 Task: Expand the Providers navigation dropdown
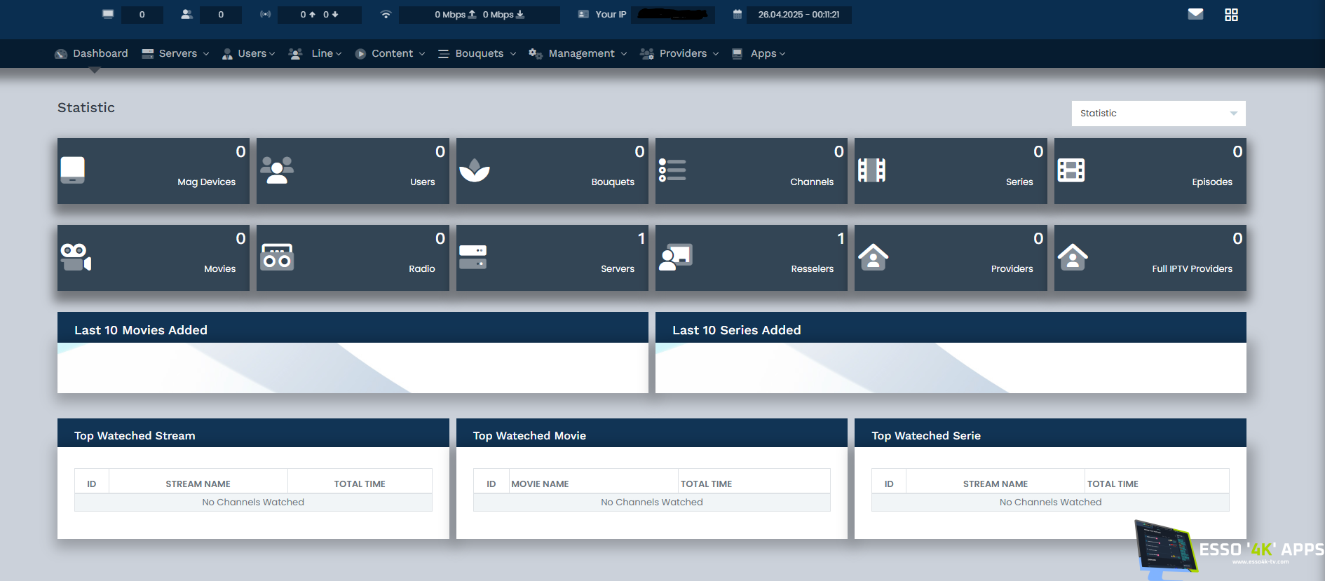click(680, 54)
